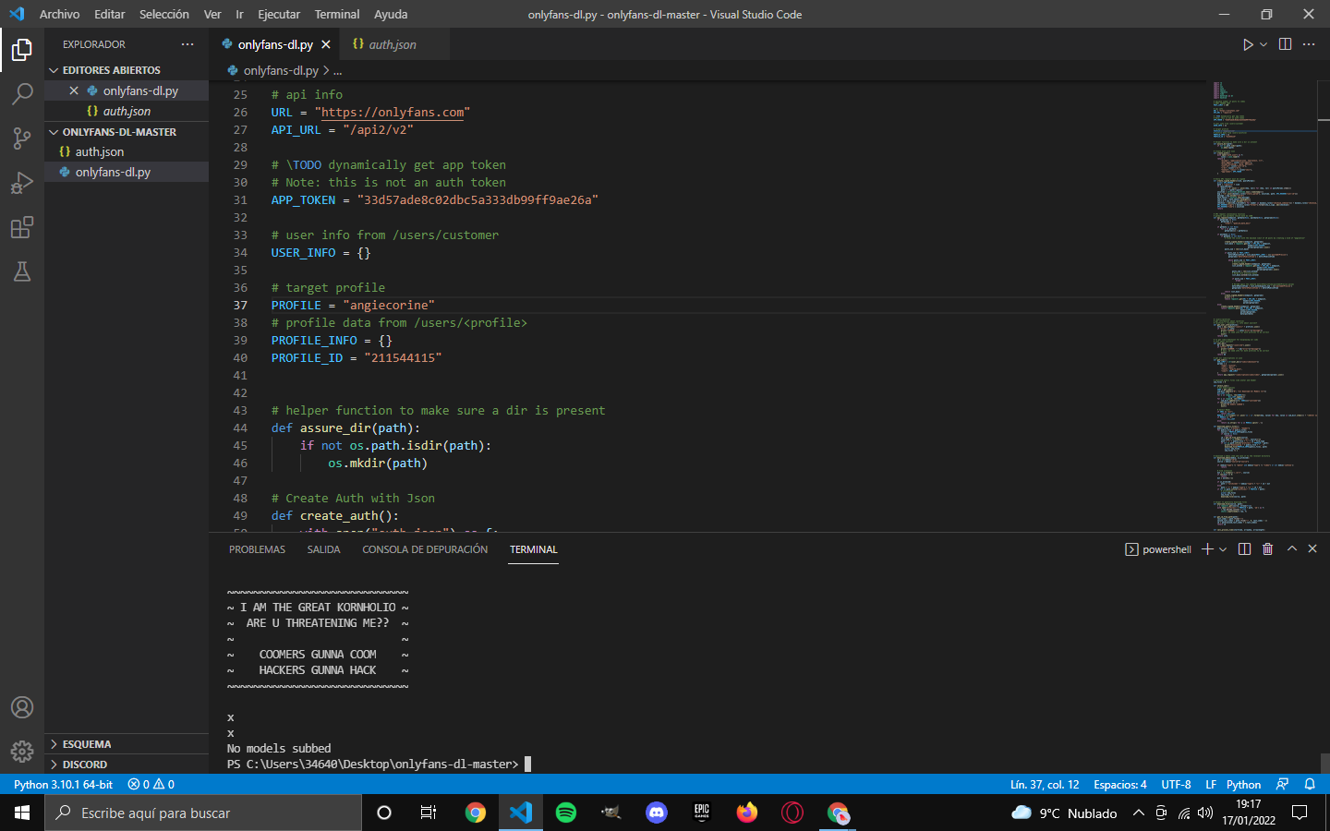1330x831 pixels.
Task: Open the Extensions view
Action: [x=22, y=227]
